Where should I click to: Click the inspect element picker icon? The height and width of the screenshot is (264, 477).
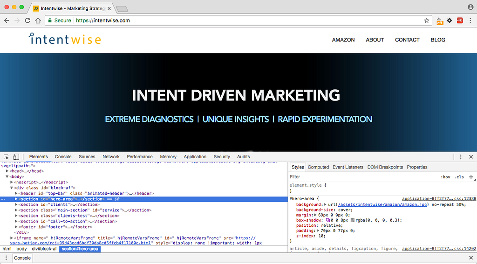(x=7, y=157)
